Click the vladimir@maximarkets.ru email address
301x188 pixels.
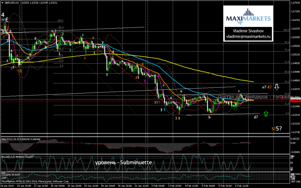pos(248,36)
